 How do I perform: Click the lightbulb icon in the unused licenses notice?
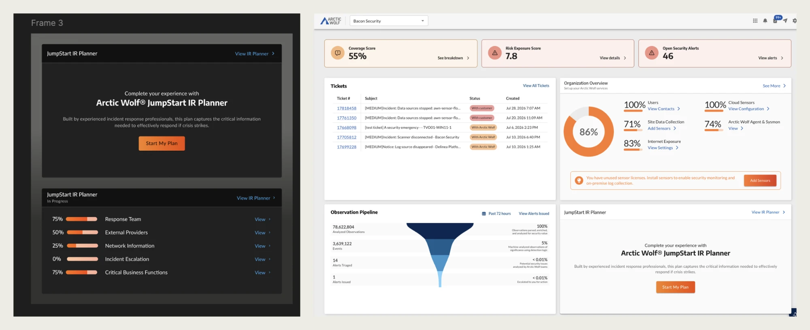point(579,180)
